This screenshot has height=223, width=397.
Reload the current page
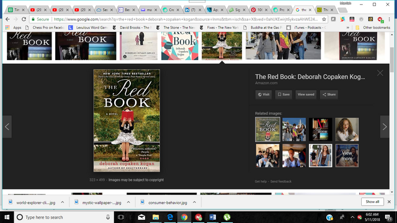click(24, 19)
